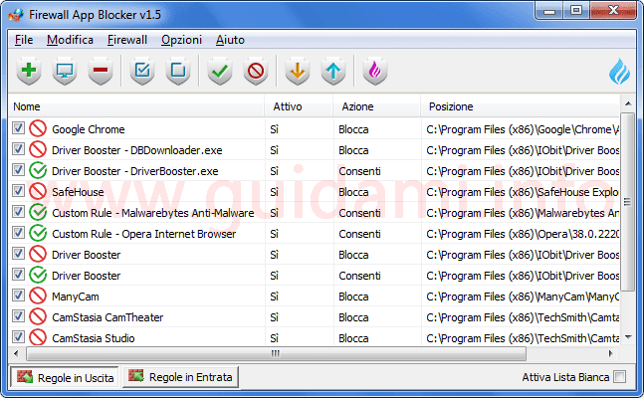Click the orange down arrow icon

[x=298, y=71]
